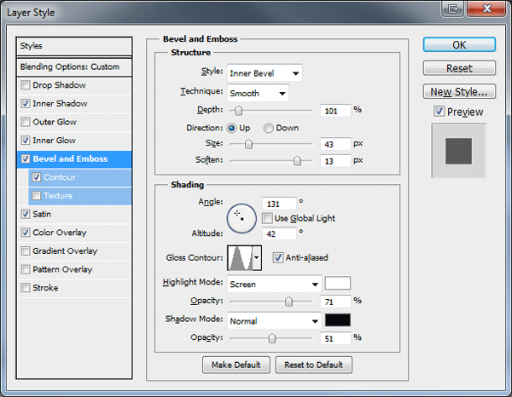Image resolution: width=512 pixels, height=397 pixels.
Task: Click the Size slider handle
Action: coord(248,144)
